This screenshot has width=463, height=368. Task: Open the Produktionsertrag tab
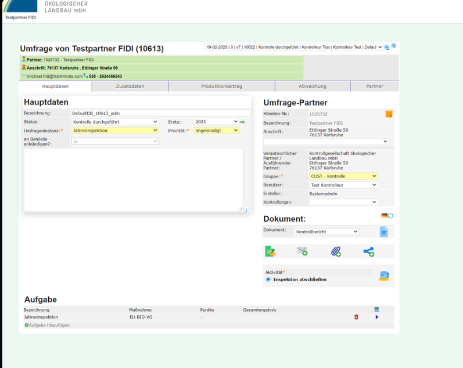point(221,86)
